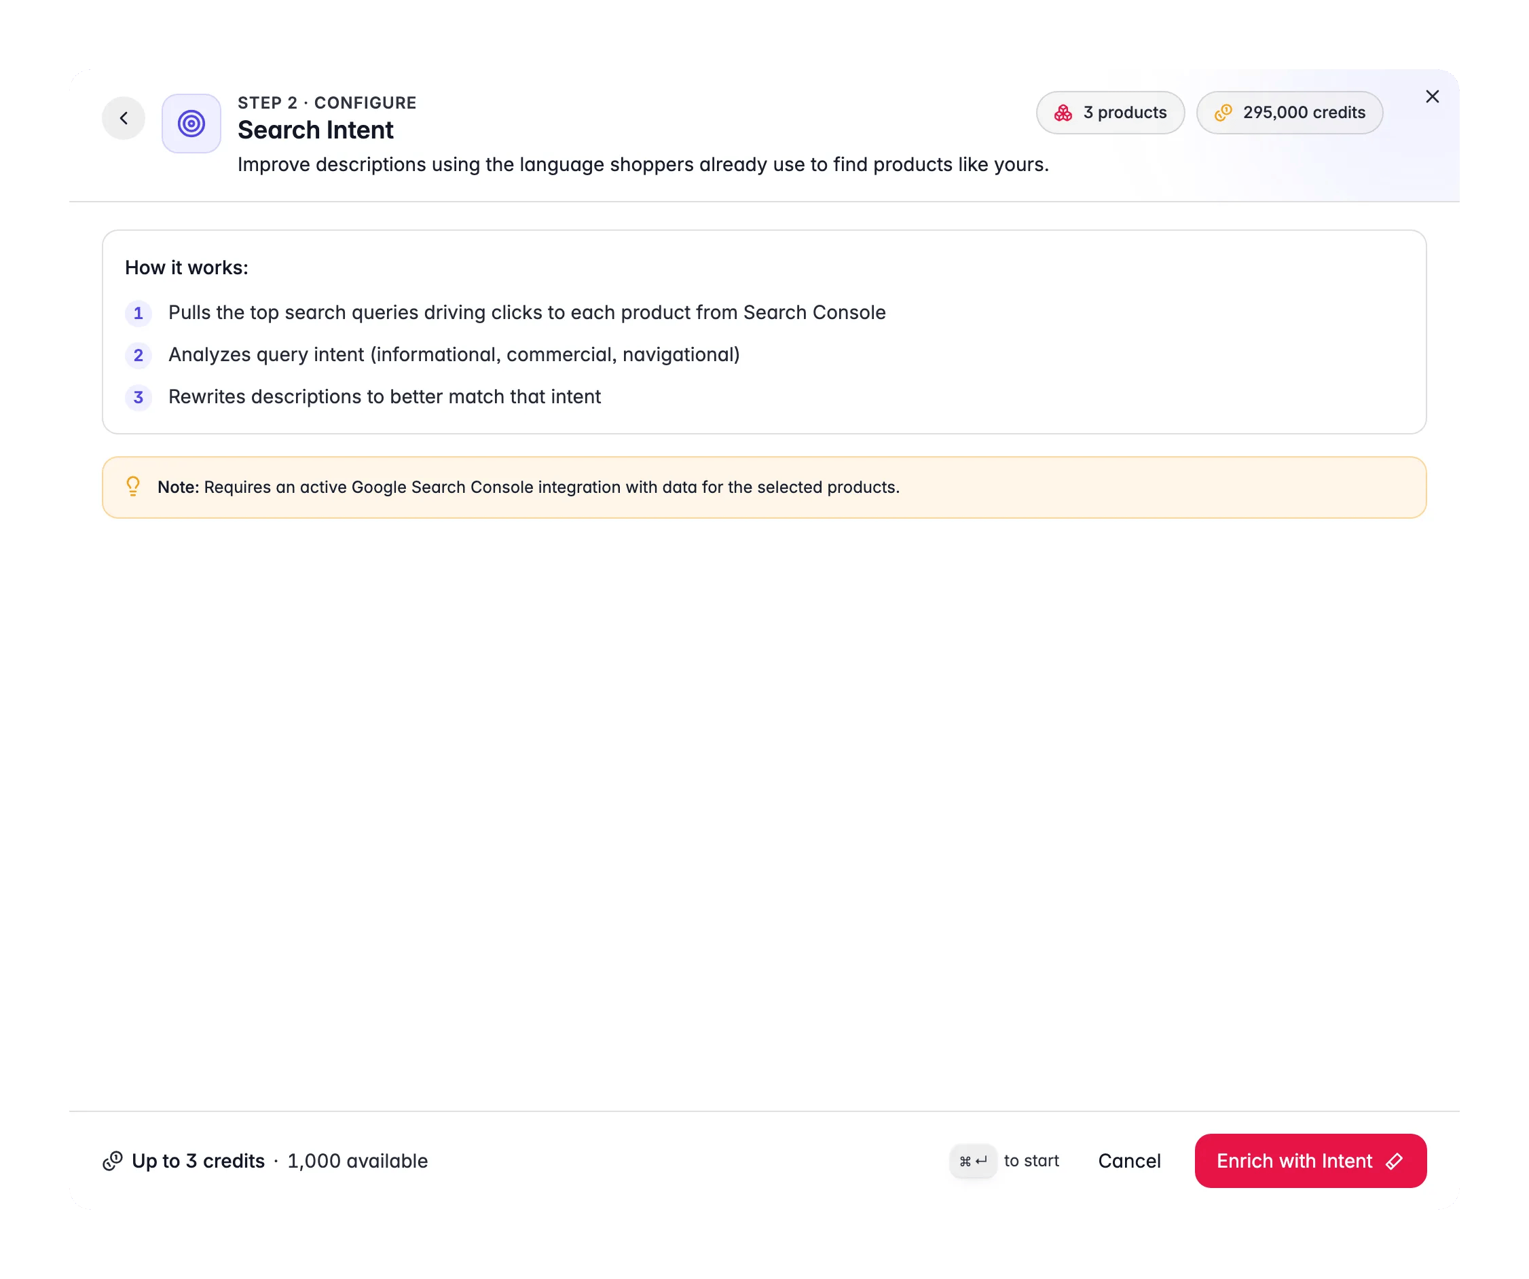Viewport: 1529px width, 1279px height.
Task: Open the 3 products pill
Action: pyautogui.click(x=1110, y=113)
